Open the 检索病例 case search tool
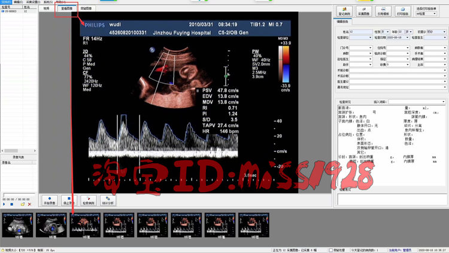This screenshot has width=449, height=253. click(x=88, y=200)
